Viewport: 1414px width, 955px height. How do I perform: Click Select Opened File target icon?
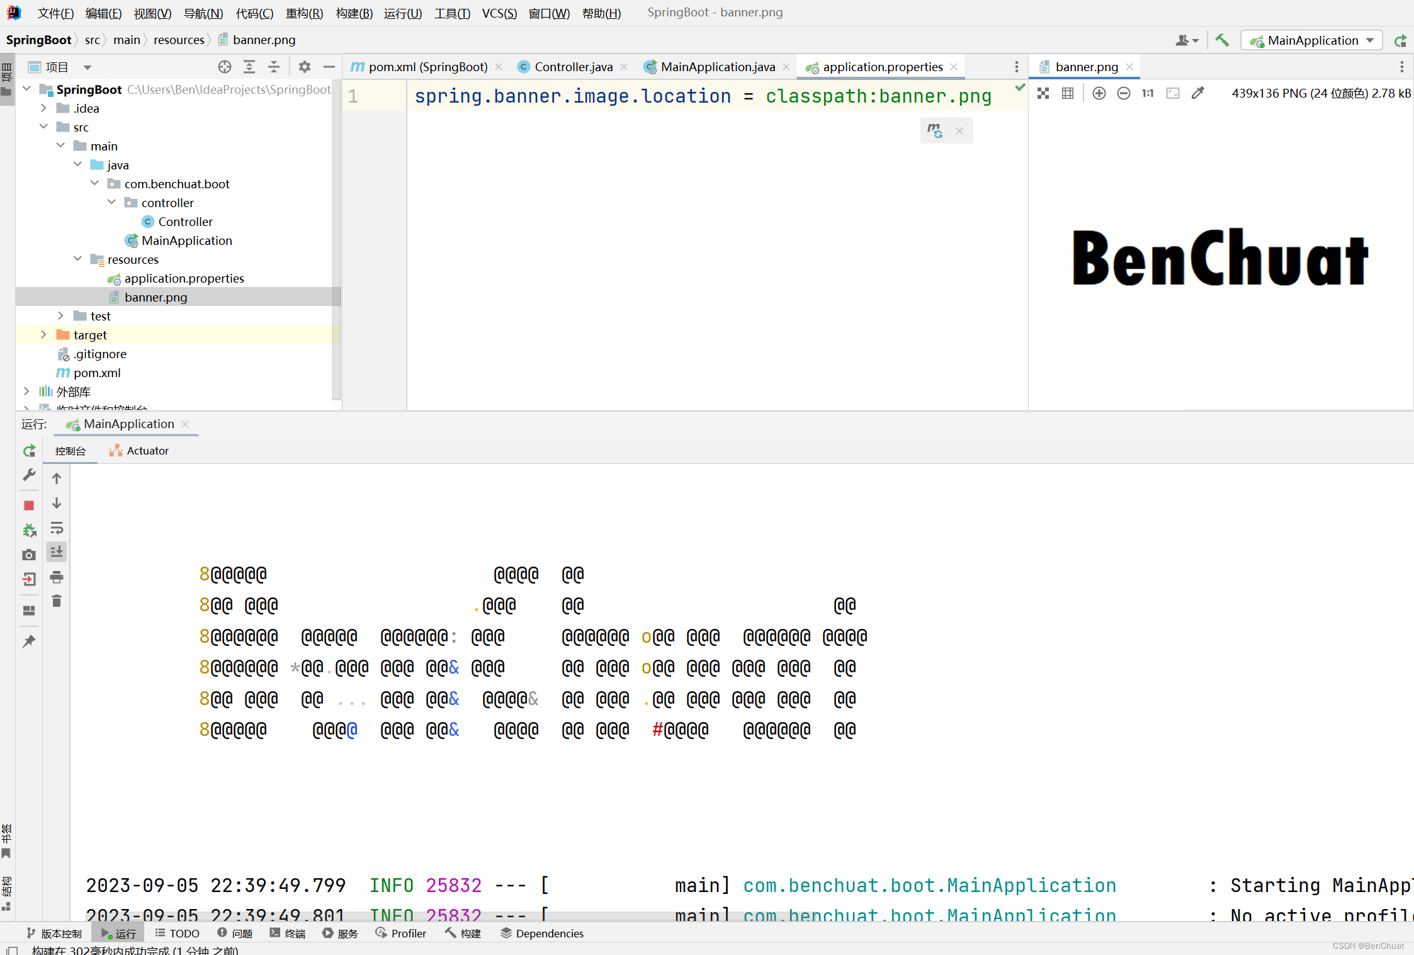tap(224, 67)
